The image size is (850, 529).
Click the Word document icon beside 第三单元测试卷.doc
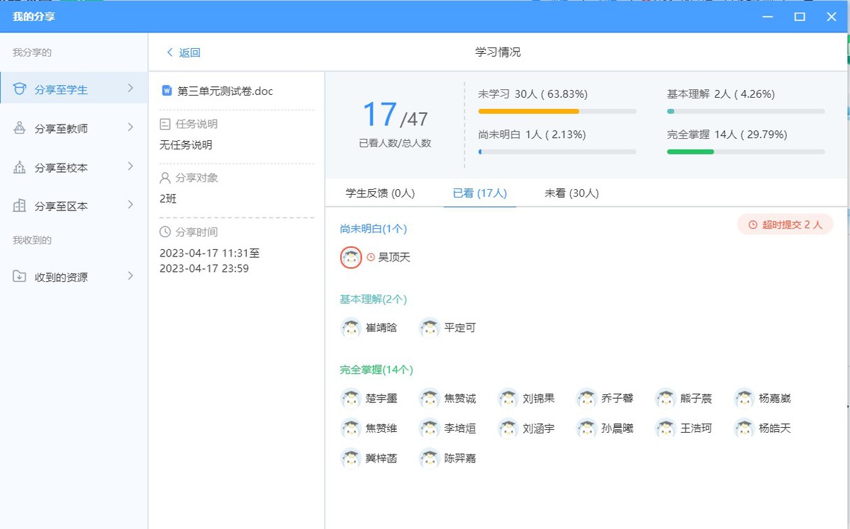[x=167, y=91]
